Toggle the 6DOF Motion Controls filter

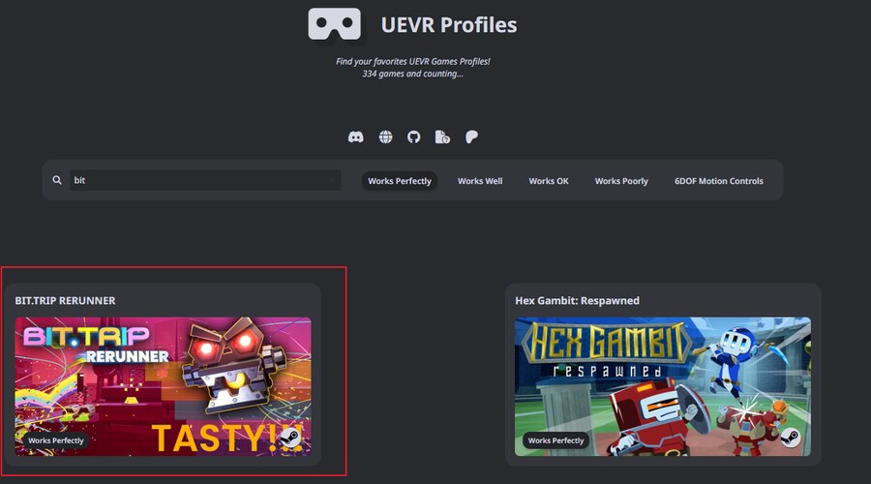[x=719, y=181]
